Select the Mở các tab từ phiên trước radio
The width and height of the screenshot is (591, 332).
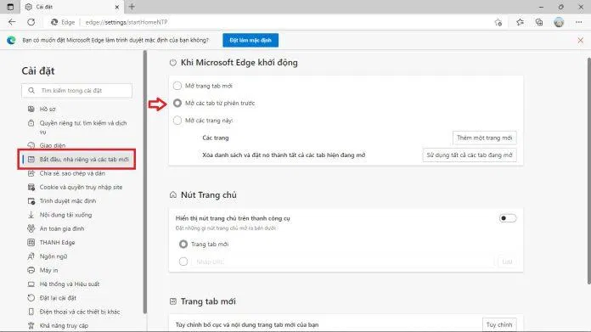[x=177, y=103]
